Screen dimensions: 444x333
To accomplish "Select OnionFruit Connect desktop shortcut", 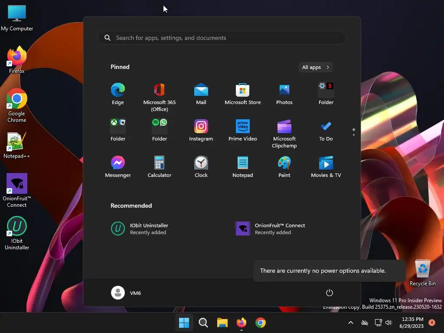I will tap(17, 190).
